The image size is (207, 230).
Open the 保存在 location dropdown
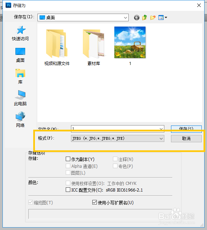pos(83,17)
